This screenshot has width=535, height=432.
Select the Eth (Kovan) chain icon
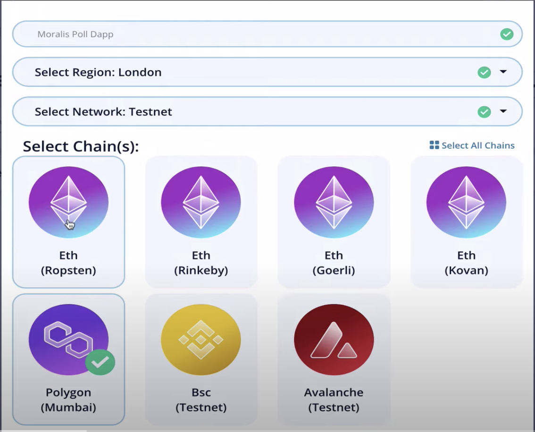coord(466,202)
